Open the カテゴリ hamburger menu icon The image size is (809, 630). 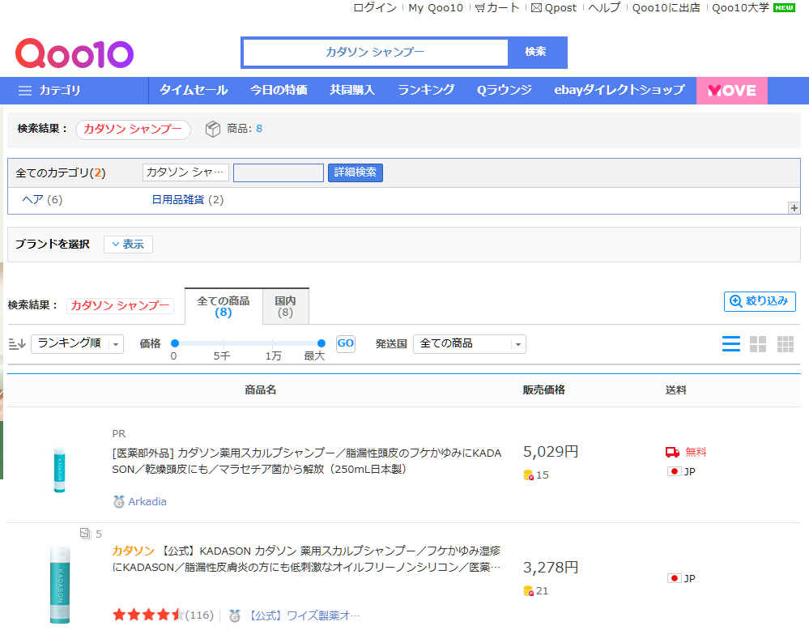coord(25,91)
